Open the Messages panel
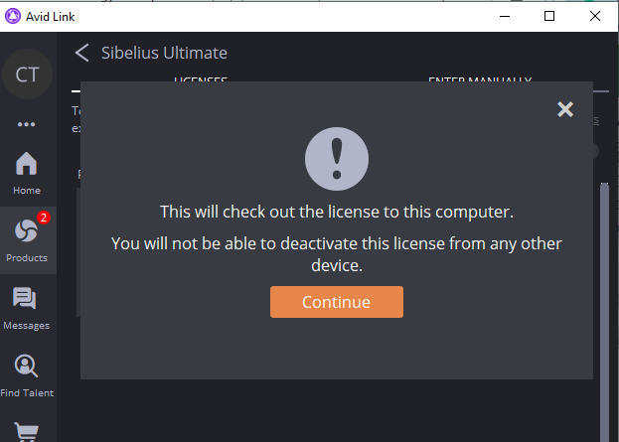 [x=27, y=306]
